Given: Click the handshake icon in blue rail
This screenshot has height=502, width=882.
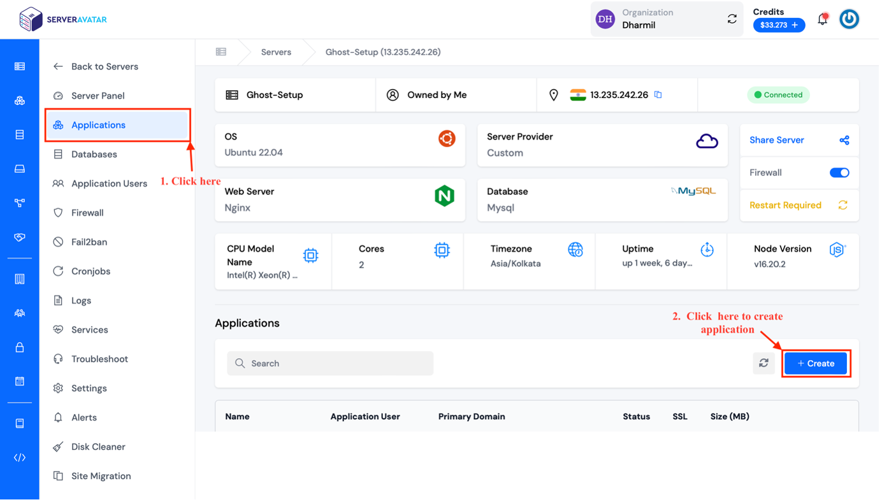Looking at the screenshot, I should 20,237.
